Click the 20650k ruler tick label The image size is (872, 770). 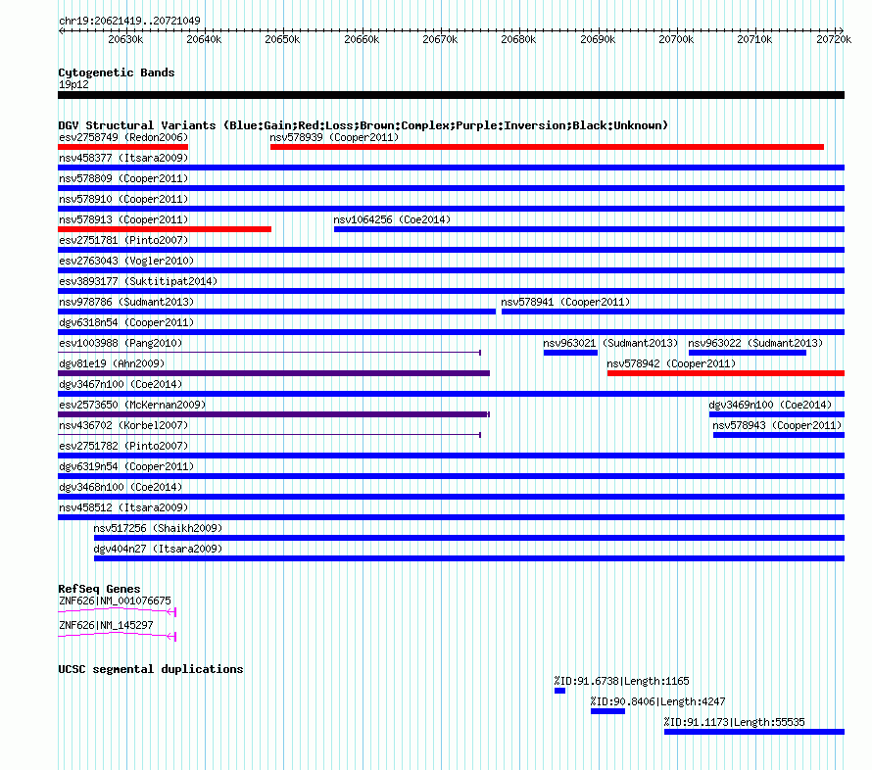282,39
